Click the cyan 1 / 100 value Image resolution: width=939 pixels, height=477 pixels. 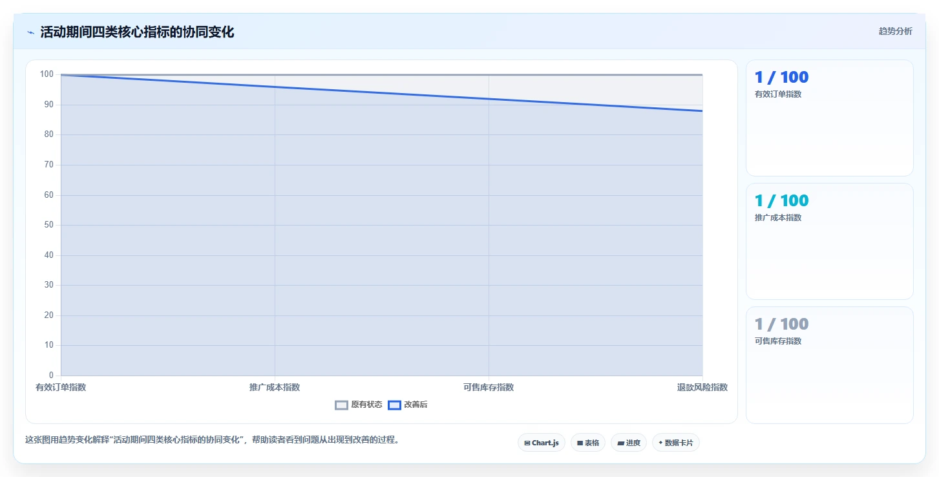click(x=781, y=200)
